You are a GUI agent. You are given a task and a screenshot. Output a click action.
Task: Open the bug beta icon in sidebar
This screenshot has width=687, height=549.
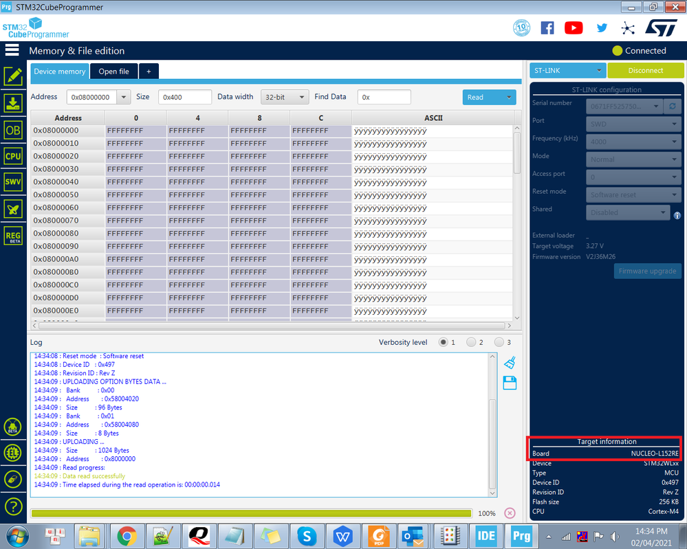[12, 427]
